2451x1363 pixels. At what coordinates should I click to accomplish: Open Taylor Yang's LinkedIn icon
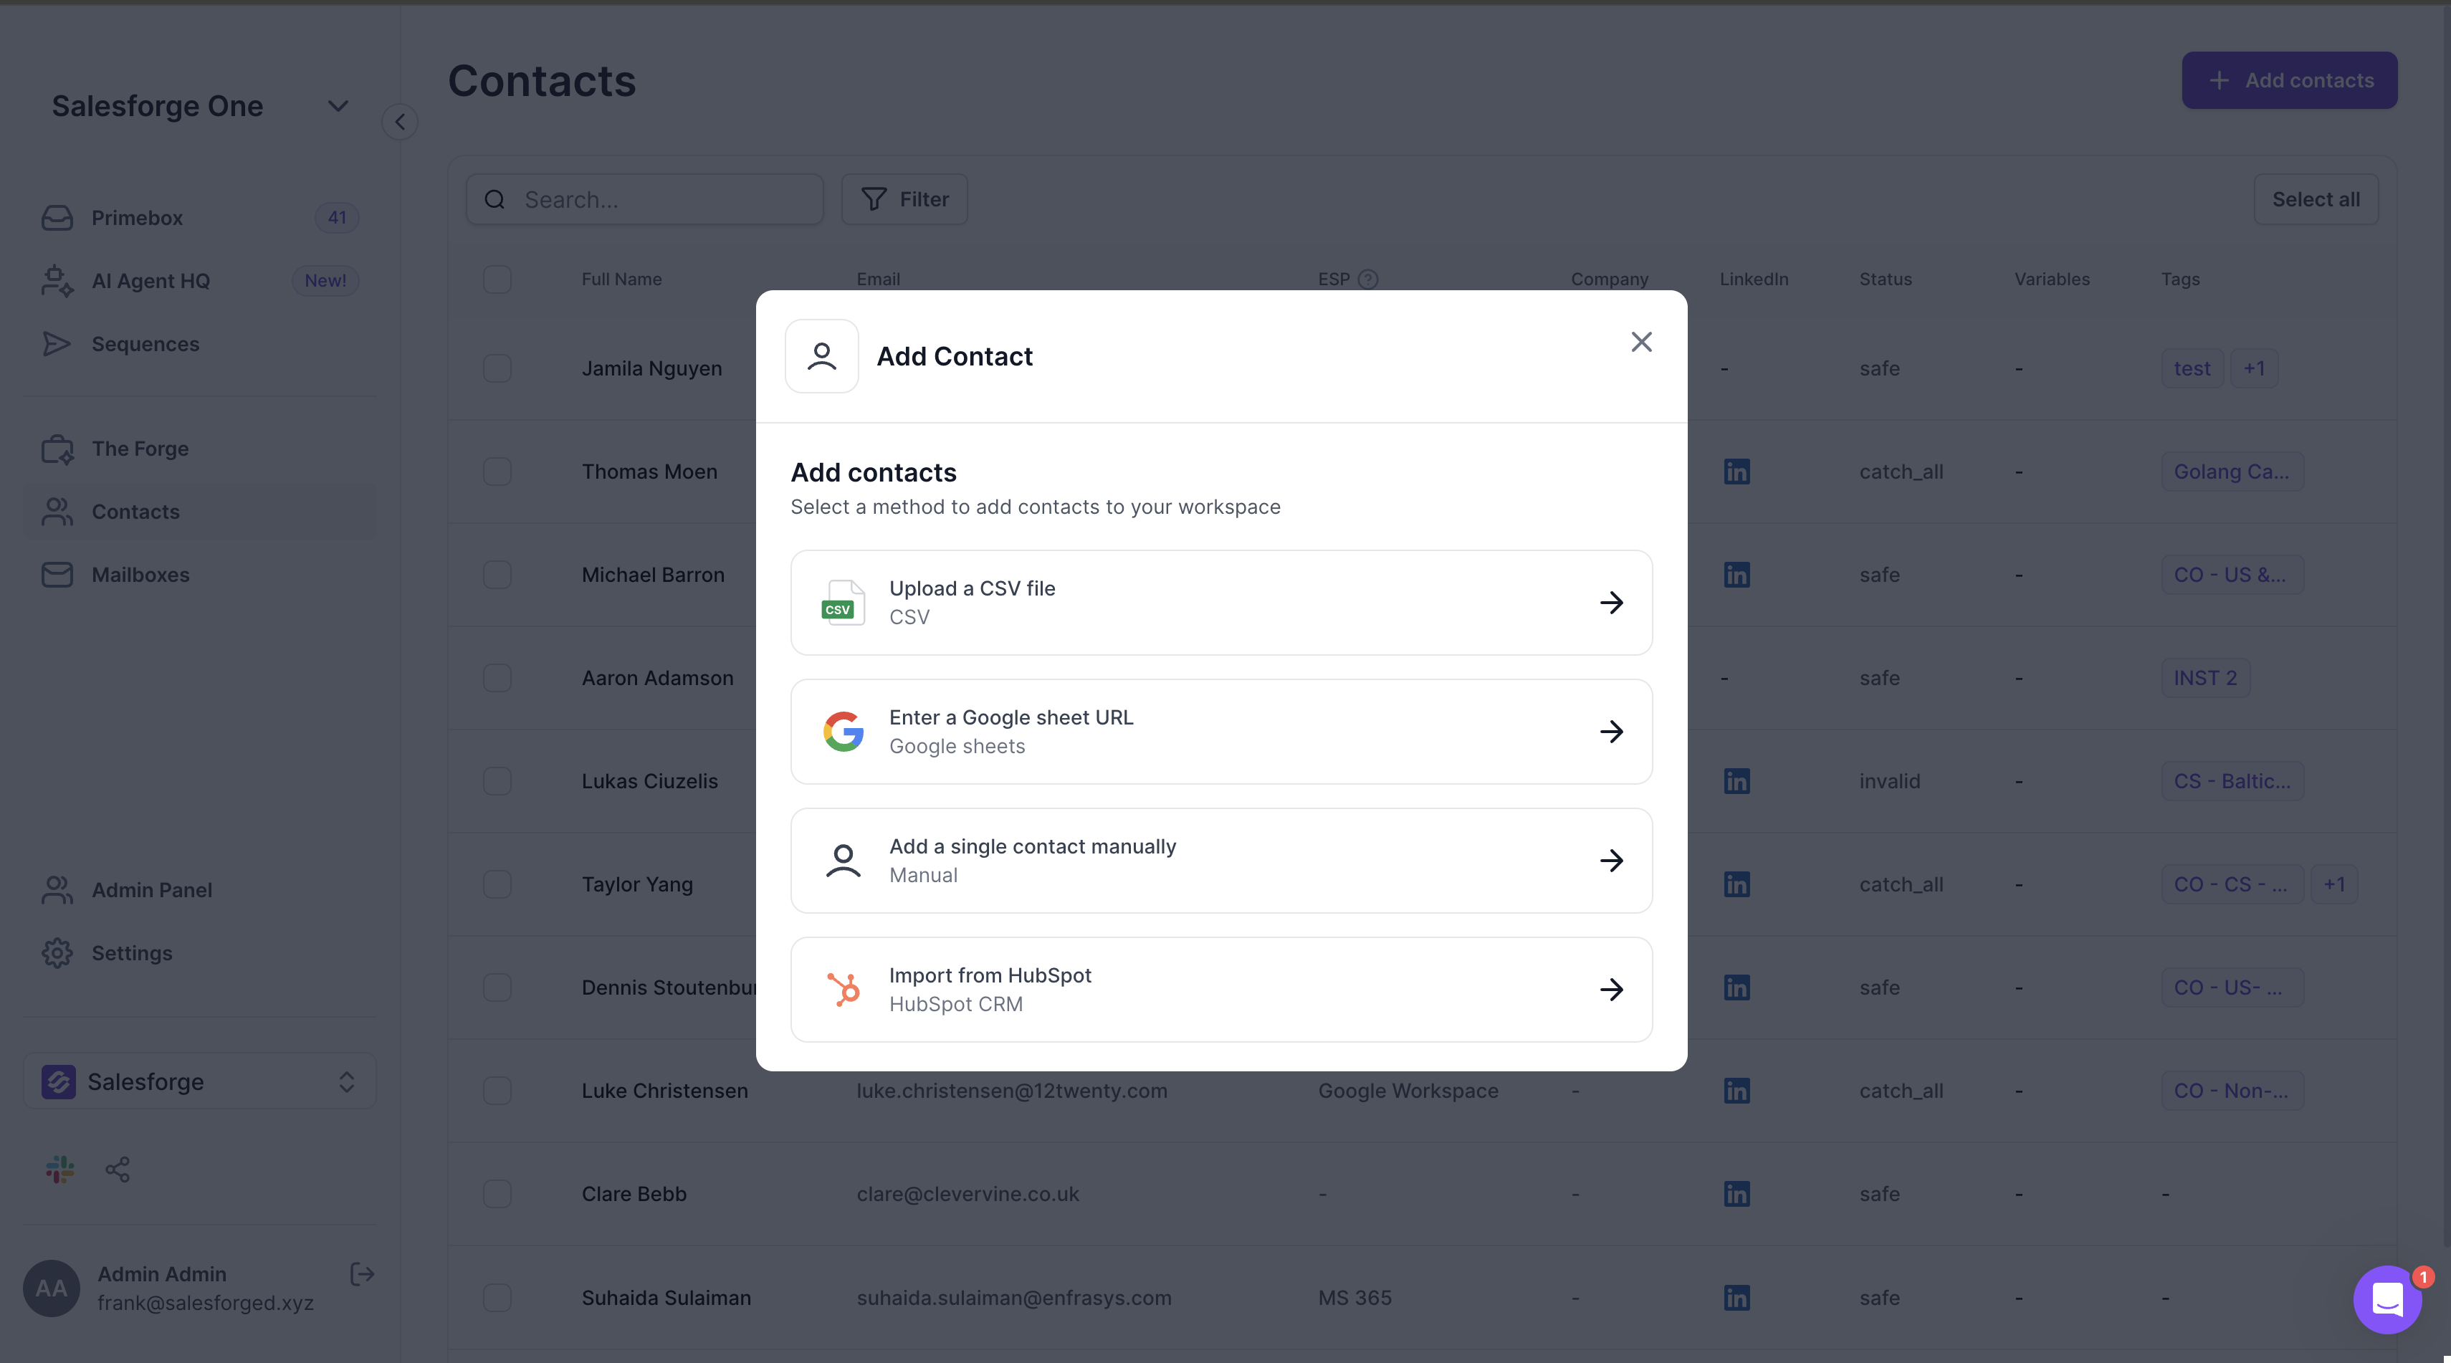pos(1736,884)
